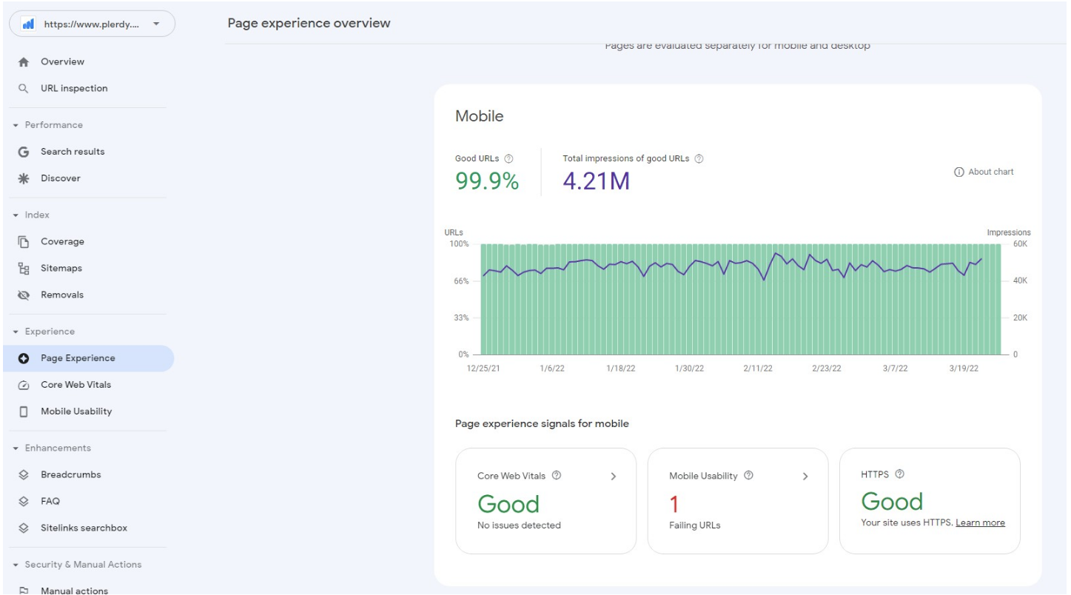Screen dimensions: 1071x595
Task: Click the About chart button
Action: 984,172
